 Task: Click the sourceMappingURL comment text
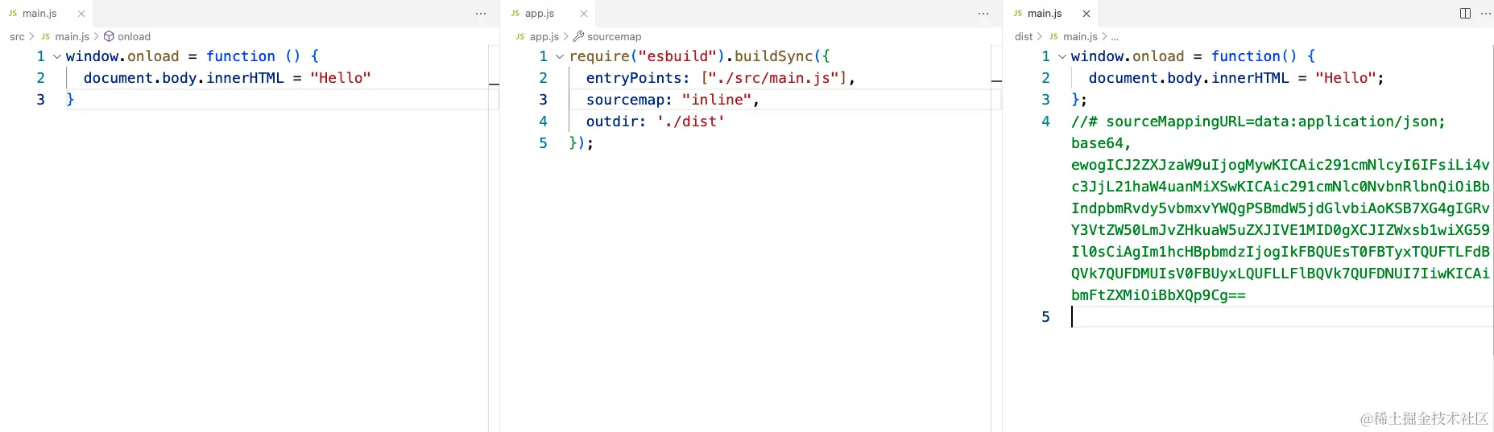point(1258,121)
